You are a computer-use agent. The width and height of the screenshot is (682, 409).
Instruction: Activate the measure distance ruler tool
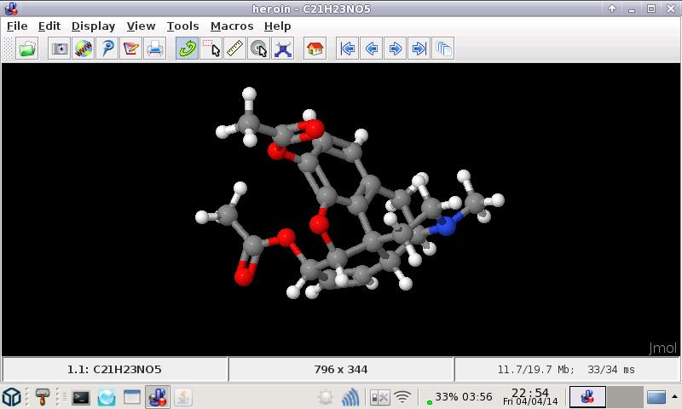[x=235, y=49]
